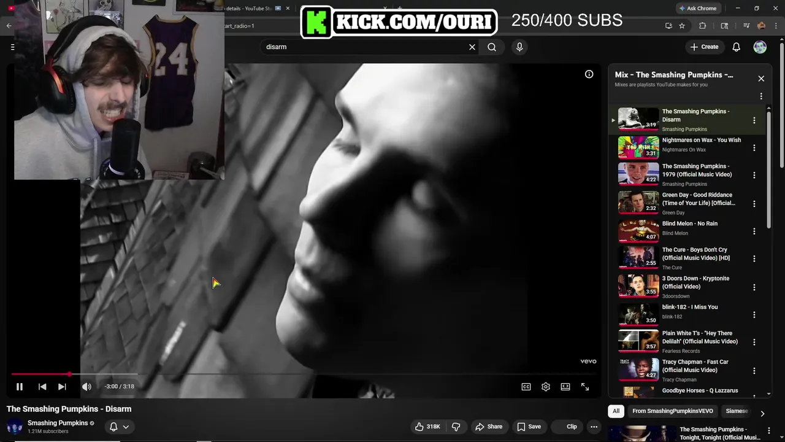Image resolution: width=785 pixels, height=442 pixels.
Task: Click the mix playlist panel scrollbar
Action: (769, 169)
